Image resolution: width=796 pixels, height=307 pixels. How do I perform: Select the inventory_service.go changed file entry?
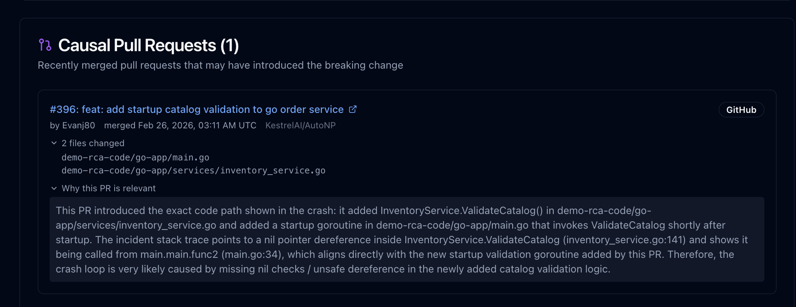click(193, 170)
